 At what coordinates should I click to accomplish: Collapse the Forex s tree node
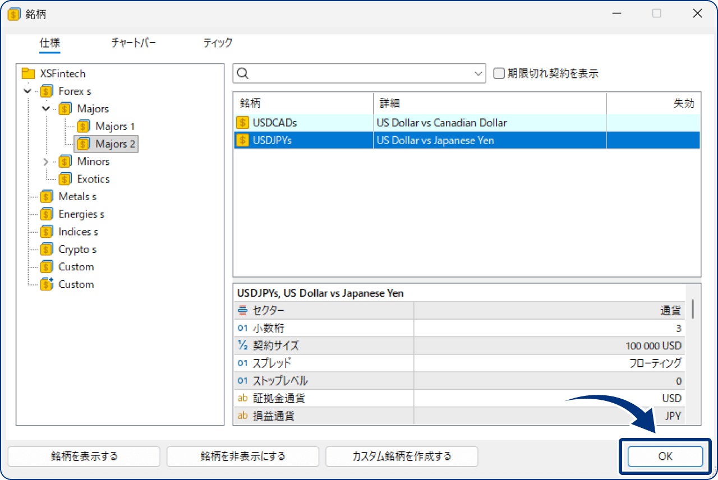(27, 91)
